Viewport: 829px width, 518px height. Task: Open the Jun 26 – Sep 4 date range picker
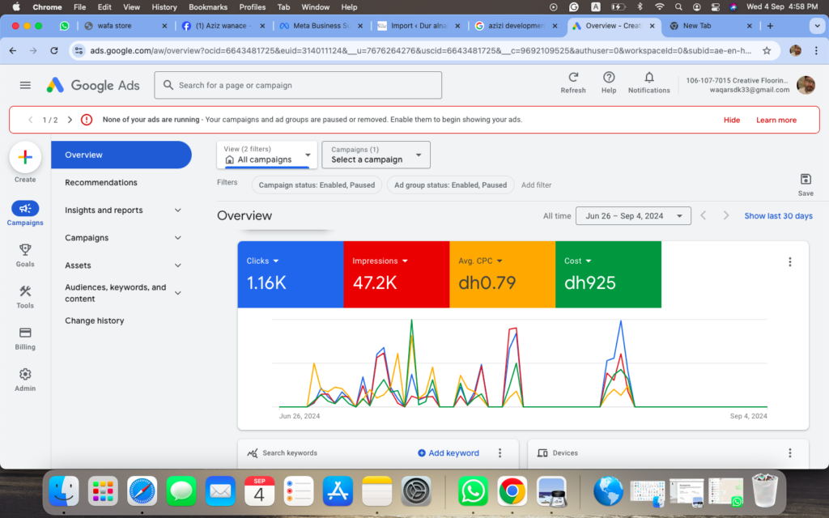(x=632, y=215)
